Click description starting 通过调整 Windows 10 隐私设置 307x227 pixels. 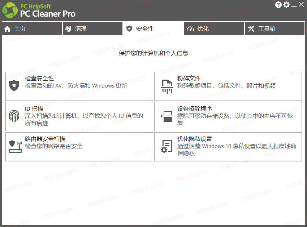pos(237,150)
